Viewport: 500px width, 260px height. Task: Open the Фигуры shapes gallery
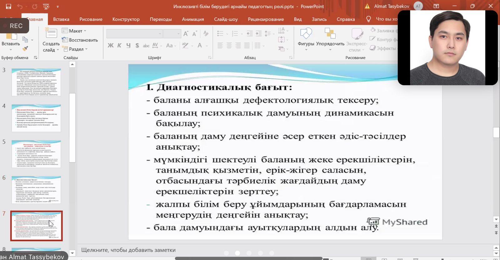[306, 34]
